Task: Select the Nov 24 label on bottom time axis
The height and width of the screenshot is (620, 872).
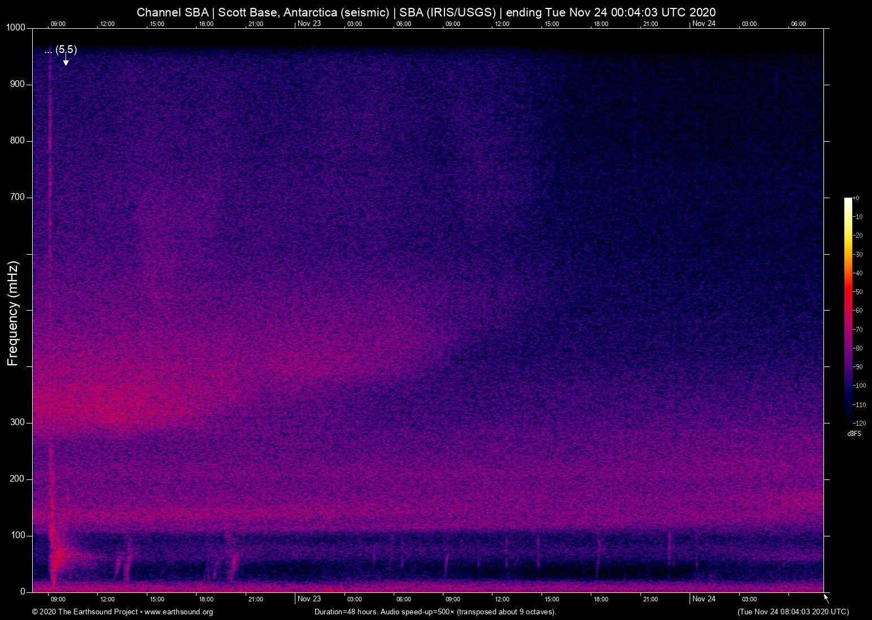Action: [x=704, y=599]
